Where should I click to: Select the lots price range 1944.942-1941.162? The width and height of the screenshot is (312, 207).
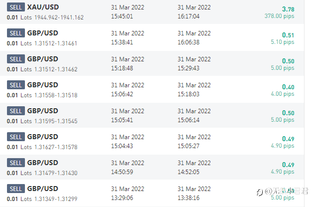point(59,17)
